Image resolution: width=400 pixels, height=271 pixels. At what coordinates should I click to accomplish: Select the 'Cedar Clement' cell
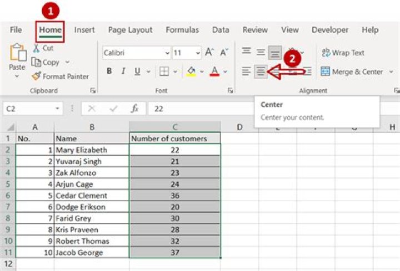92,196
